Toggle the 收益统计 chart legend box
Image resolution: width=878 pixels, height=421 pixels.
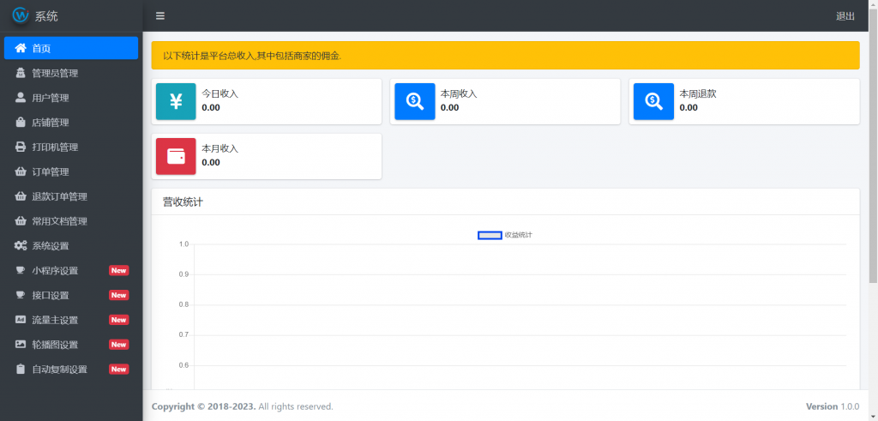[x=490, y=235]
